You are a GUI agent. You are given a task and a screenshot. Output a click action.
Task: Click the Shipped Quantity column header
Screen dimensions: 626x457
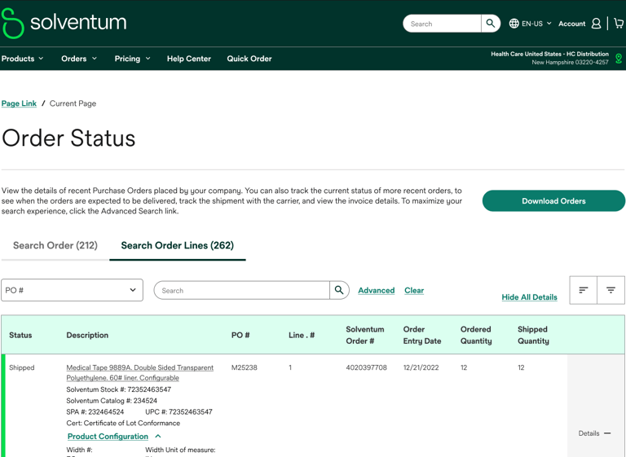[x=533, y=336]
